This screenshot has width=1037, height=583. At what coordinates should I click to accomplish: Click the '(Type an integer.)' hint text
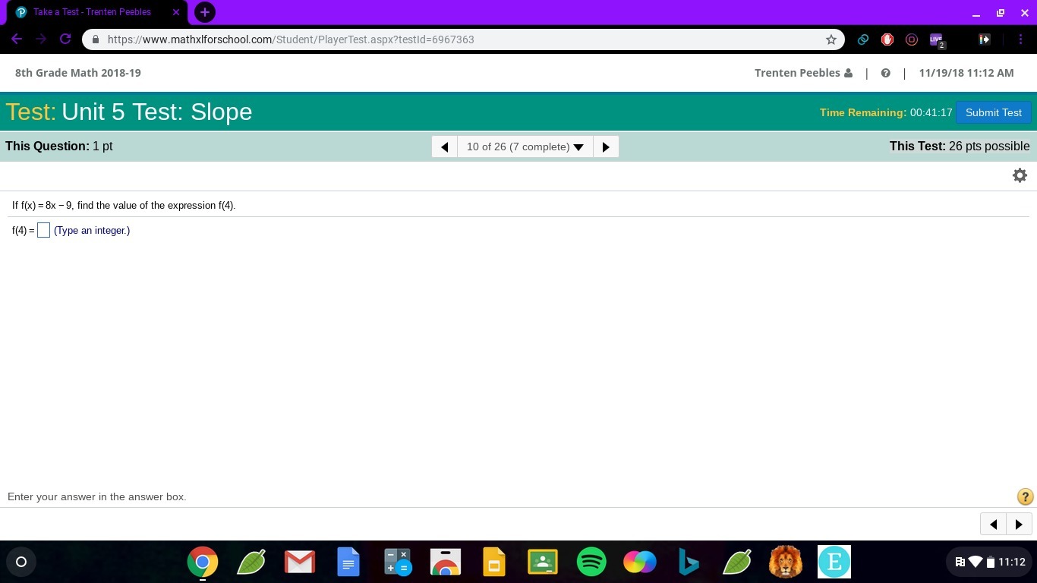[92, 231]
